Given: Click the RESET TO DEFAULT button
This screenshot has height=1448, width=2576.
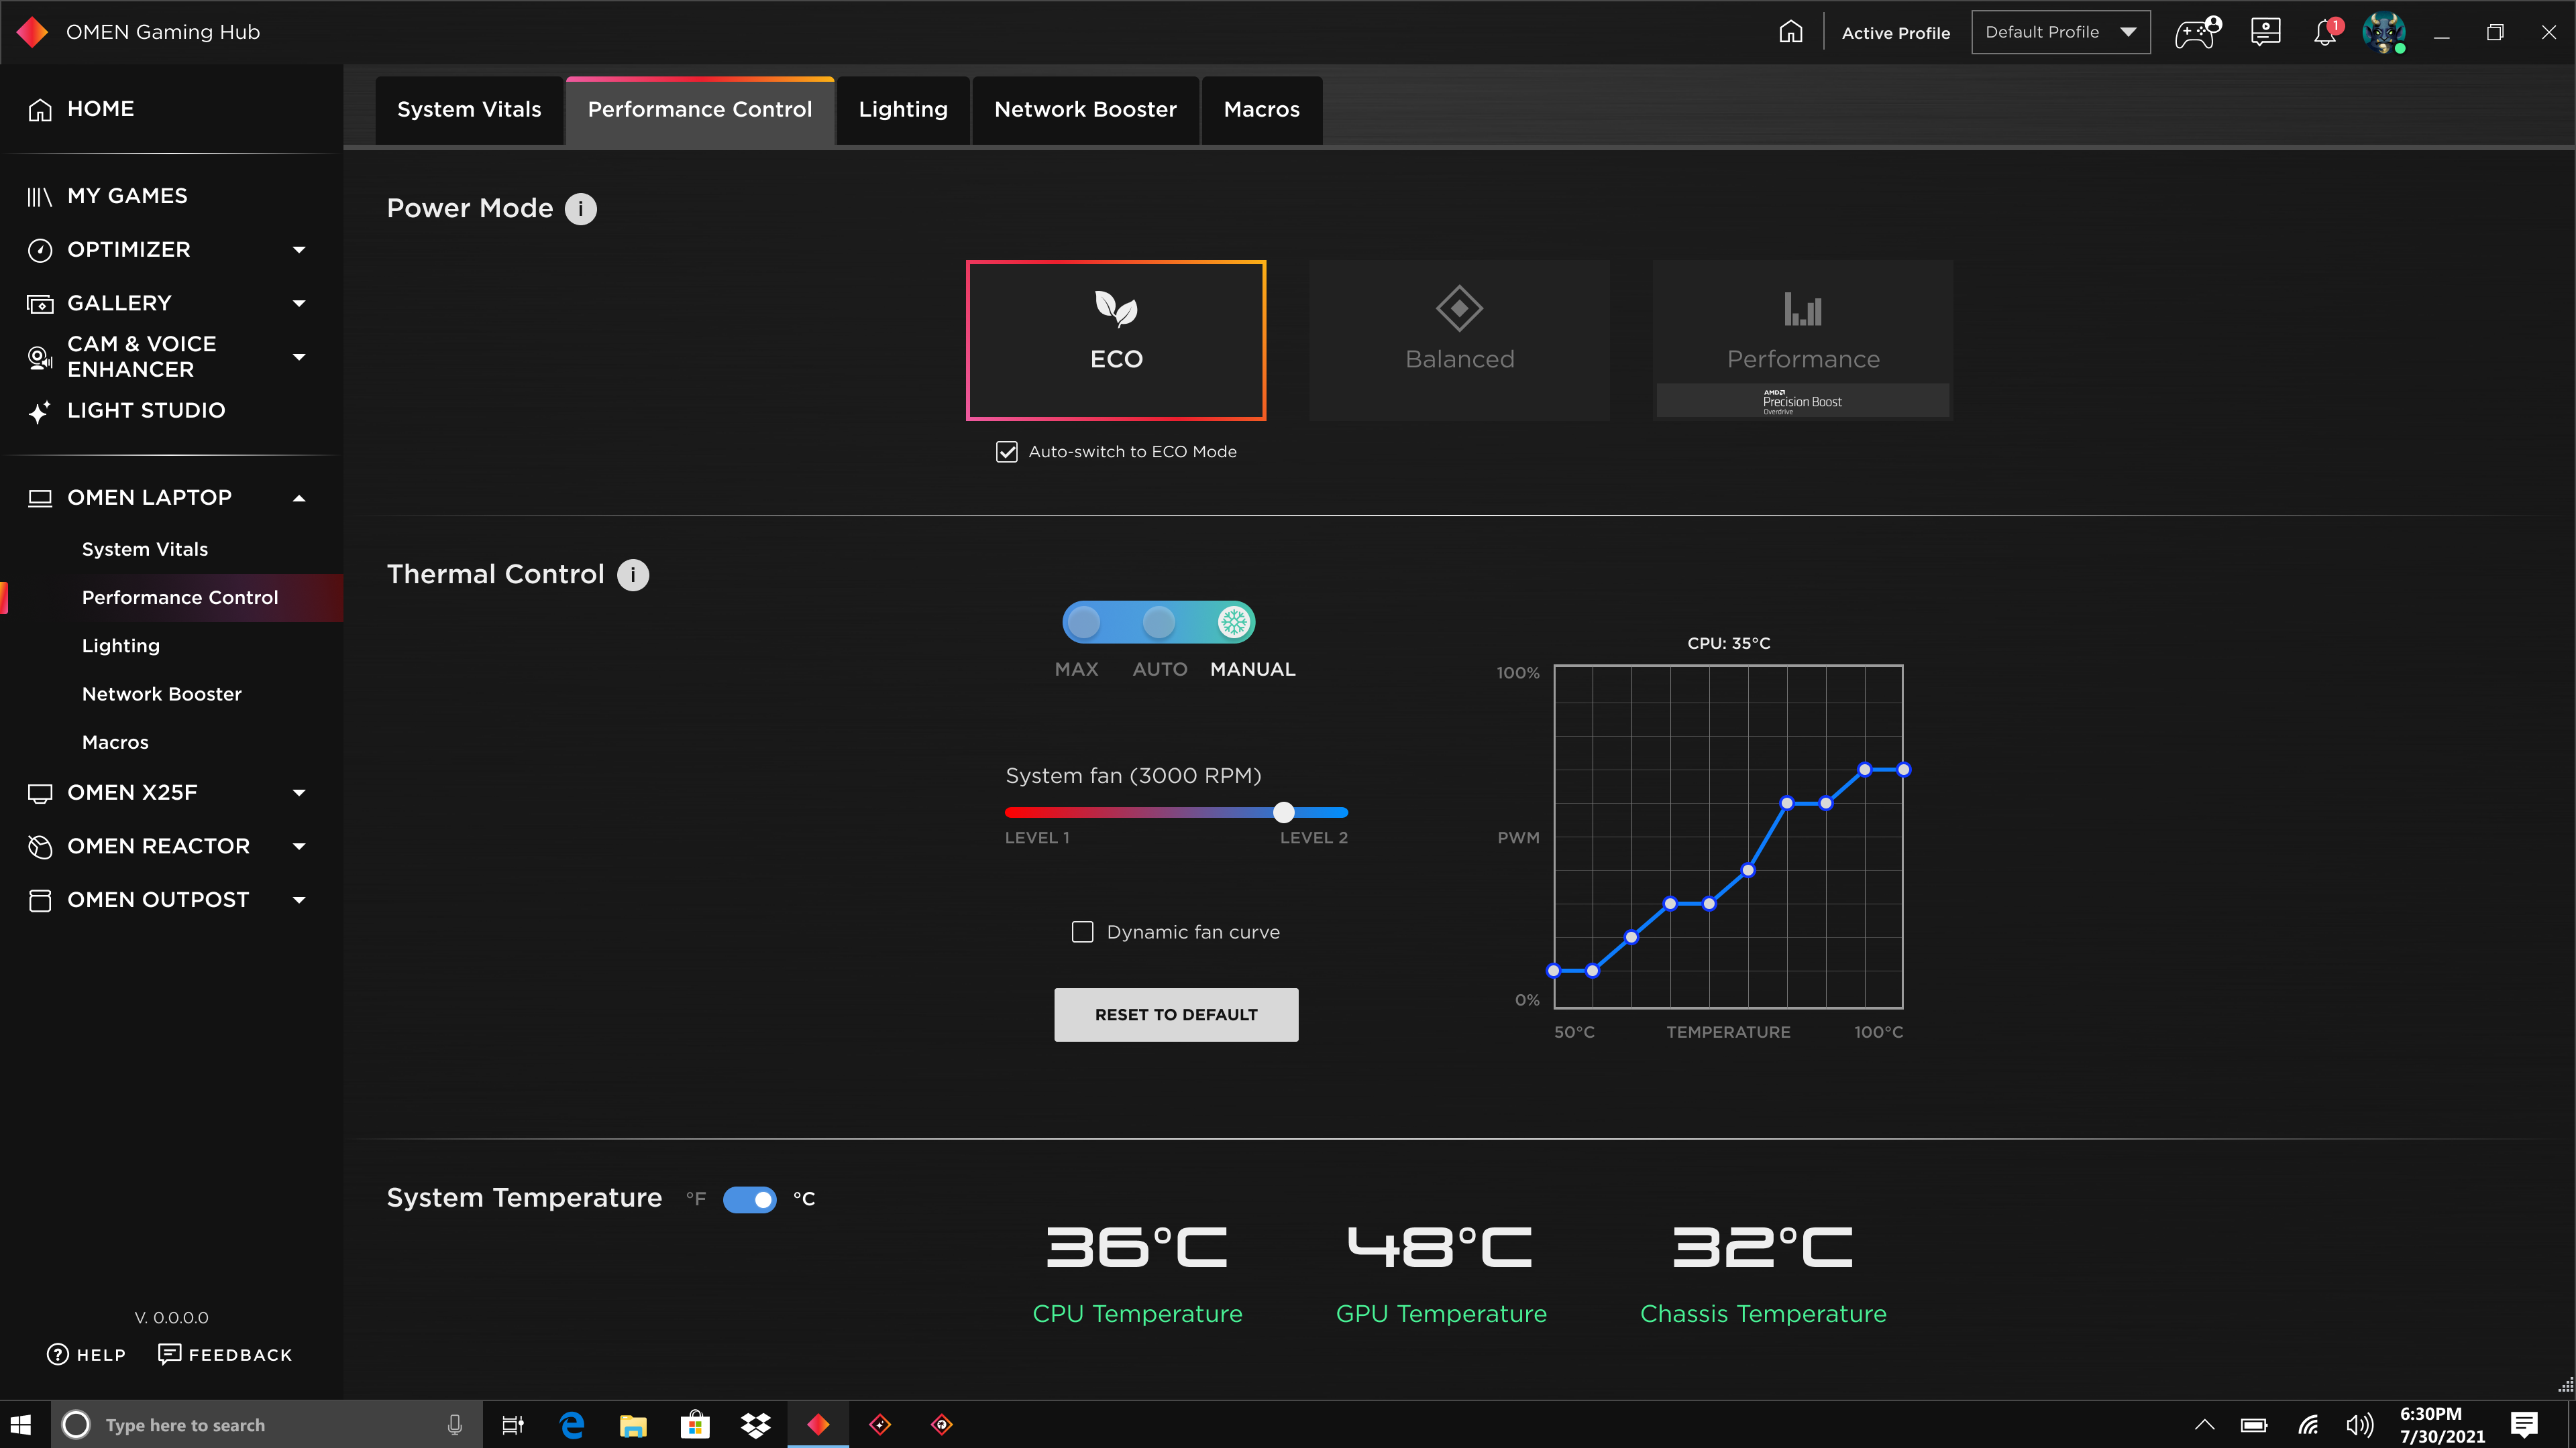Looking at the screenshot, I should tap(1175, 1013).
